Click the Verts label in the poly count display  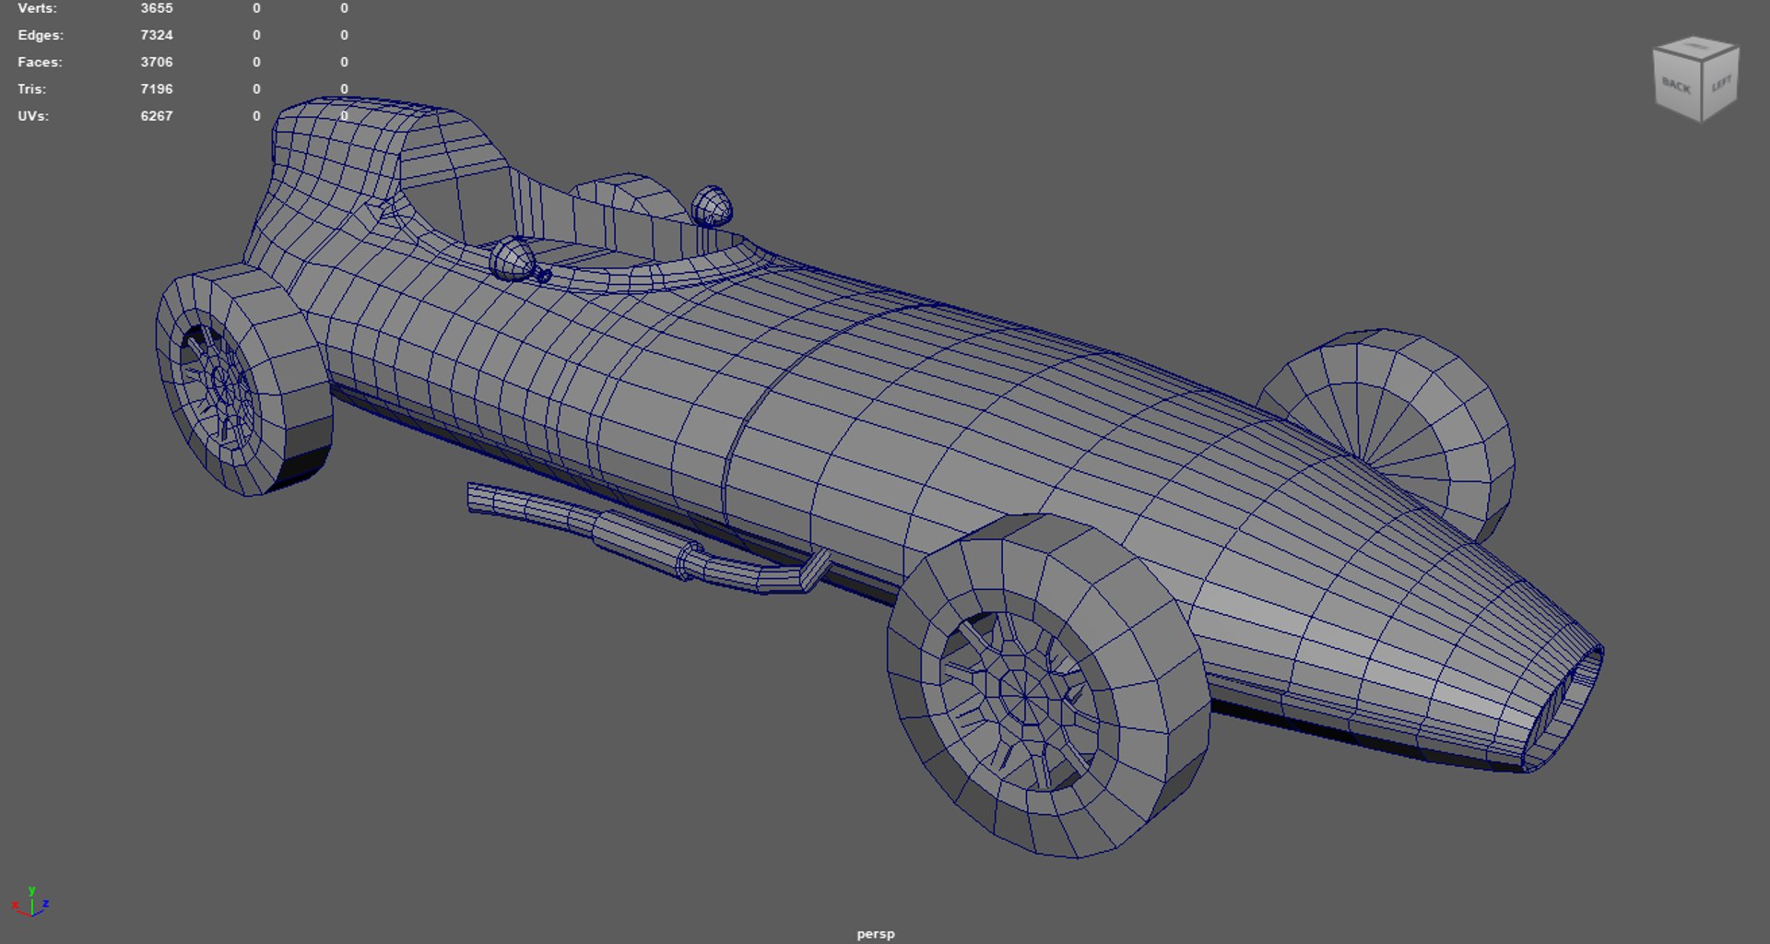tap(37, 8)
